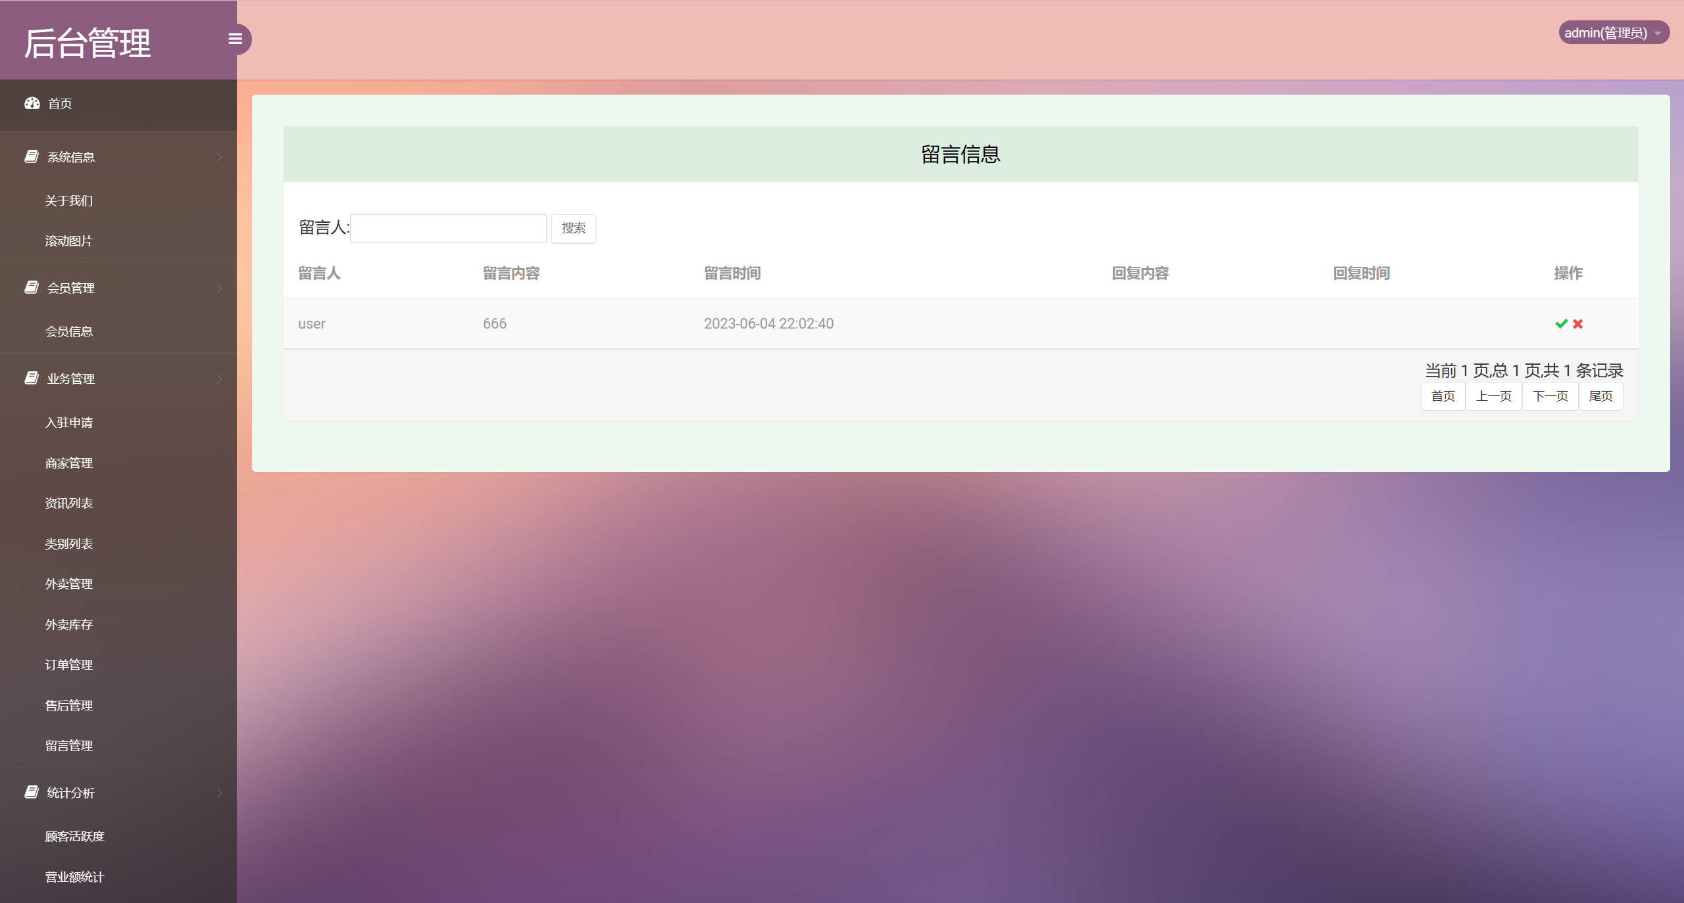Click the book icon next to 系统信息
This screenshot has height=903, width=1684.
point(31,156)
